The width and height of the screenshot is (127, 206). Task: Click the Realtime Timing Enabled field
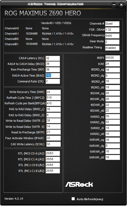tap(112, 48)
